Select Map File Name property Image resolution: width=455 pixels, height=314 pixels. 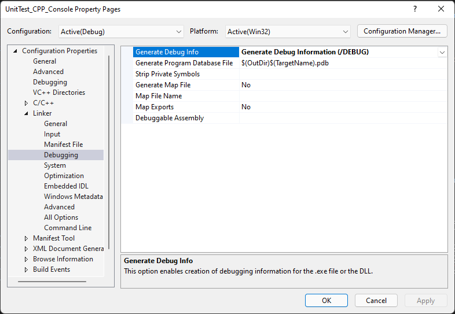[186, 96]
